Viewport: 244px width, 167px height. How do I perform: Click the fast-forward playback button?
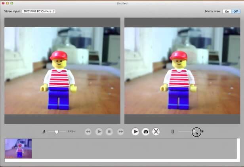[x=120, y=132]
